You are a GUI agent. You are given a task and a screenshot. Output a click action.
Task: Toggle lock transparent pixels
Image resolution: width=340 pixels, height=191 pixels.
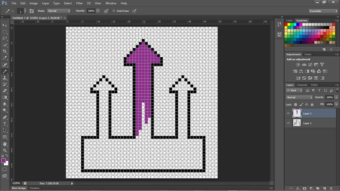[295, 105]
